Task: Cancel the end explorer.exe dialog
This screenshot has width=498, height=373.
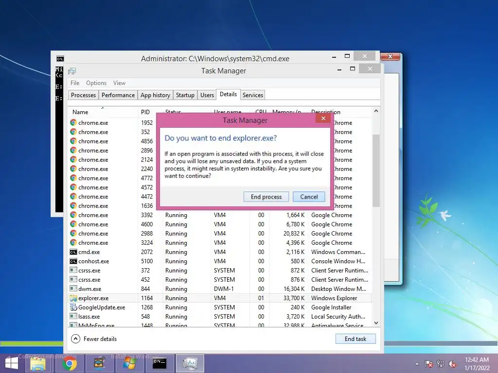Action: pyautogui.click(x=309, y=197)
